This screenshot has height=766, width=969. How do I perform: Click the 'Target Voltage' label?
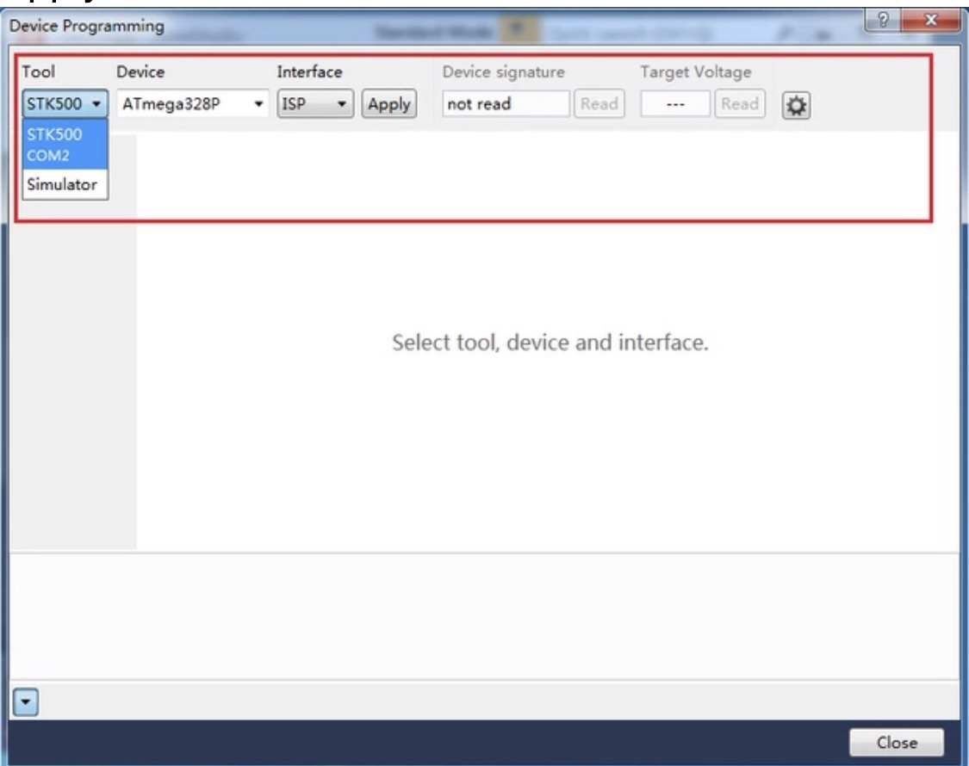(x=696, y=72)
